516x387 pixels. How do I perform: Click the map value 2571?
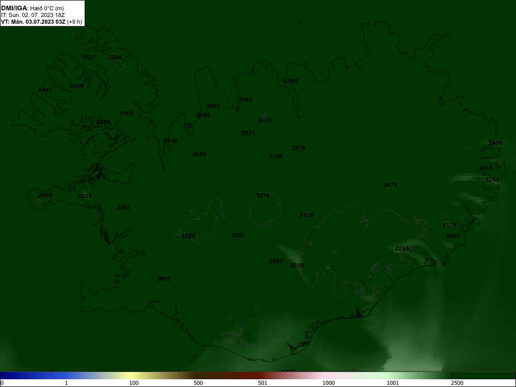[248, 133]
